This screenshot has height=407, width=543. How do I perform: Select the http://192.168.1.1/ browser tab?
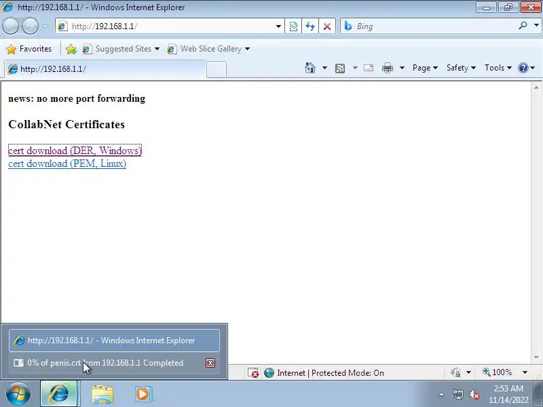click(x=105, y=69)
